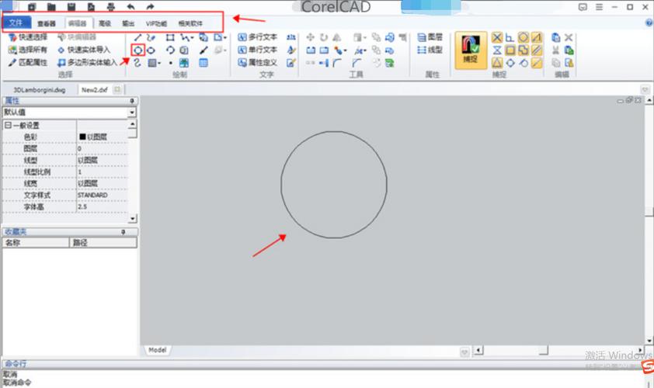
Task: Toggle the nearest-point snap mode bottom right
Action: point(537,63)
